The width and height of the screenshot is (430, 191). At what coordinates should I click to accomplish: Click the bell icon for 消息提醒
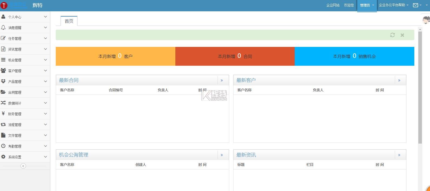[x=3, y=27]
